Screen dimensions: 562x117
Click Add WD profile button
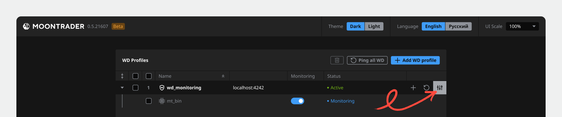point(415,60)
